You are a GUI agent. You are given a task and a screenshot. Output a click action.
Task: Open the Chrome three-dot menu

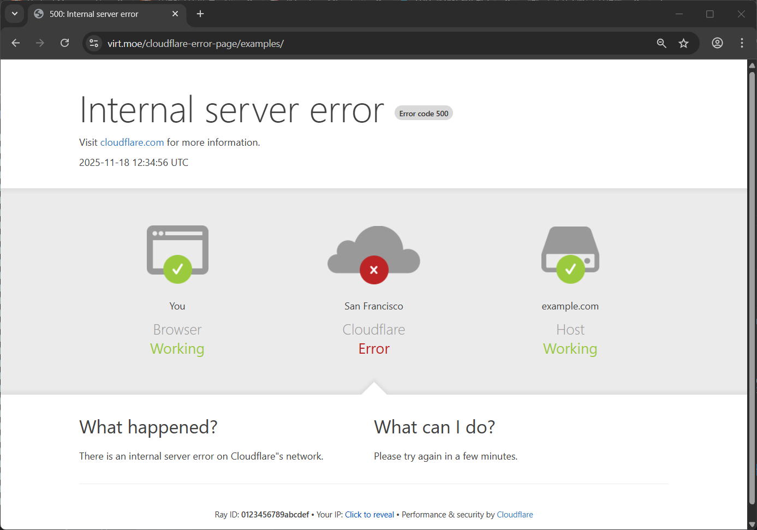click(742, 43)
